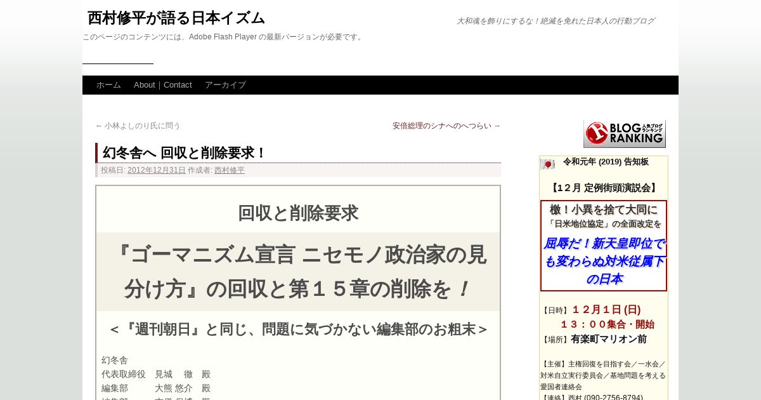Image resolution: width=761 pixels, height=400 pixels.
Task: Click the Adobe Flash Player notice text
Action: coord(224,37)
